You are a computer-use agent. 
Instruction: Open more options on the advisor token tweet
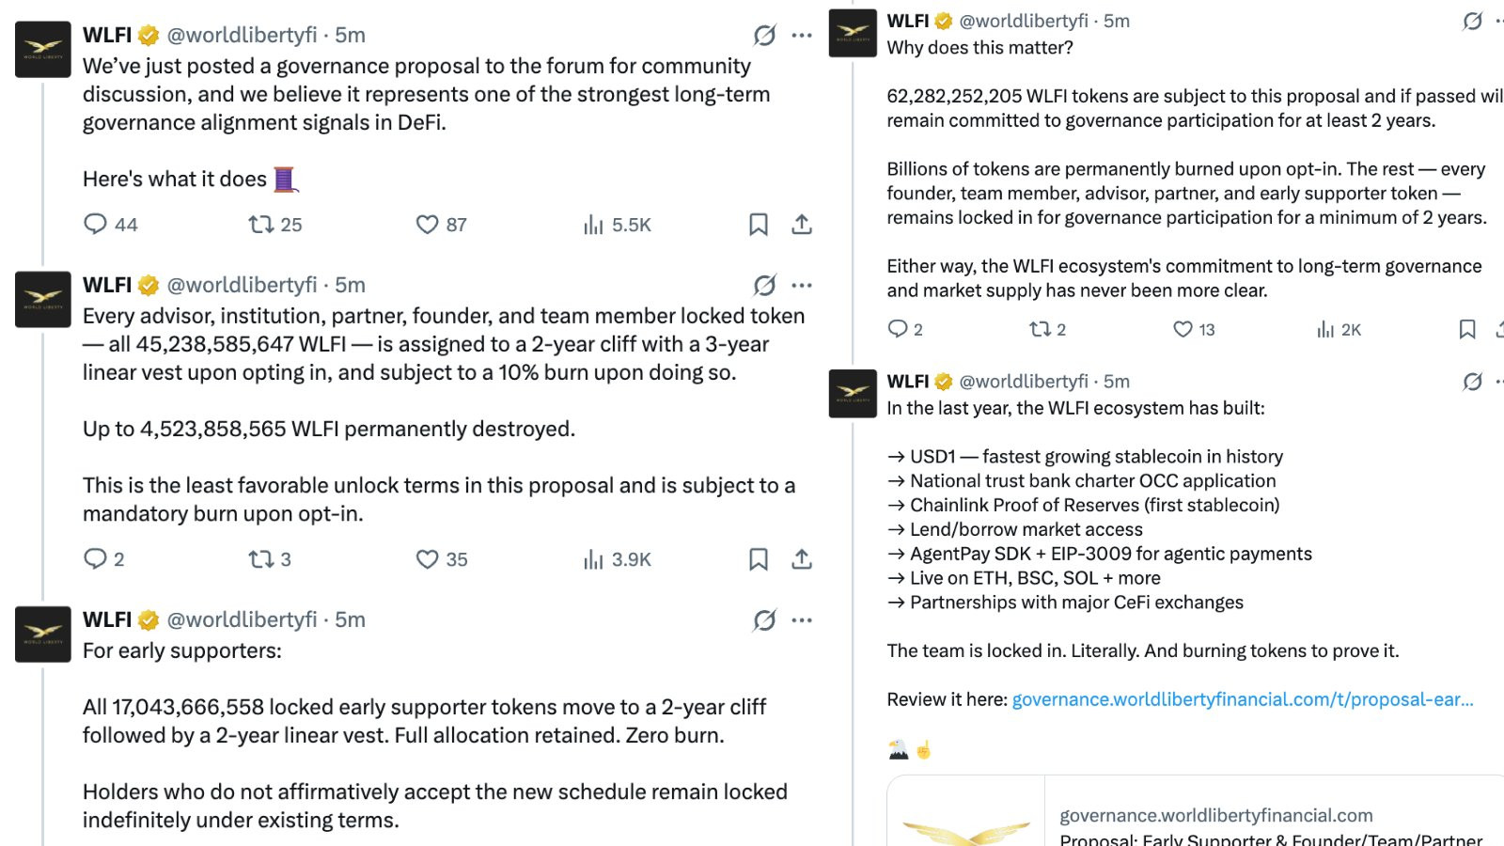(x=802, y=286)
